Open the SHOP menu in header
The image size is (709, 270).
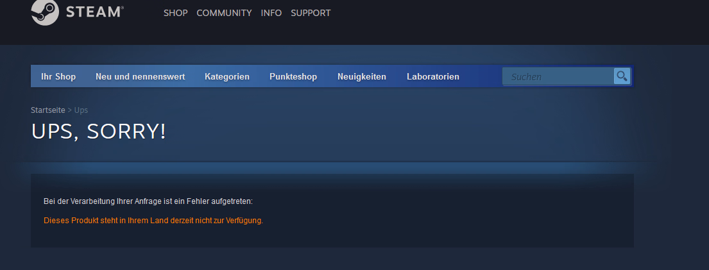click(175, 13)
